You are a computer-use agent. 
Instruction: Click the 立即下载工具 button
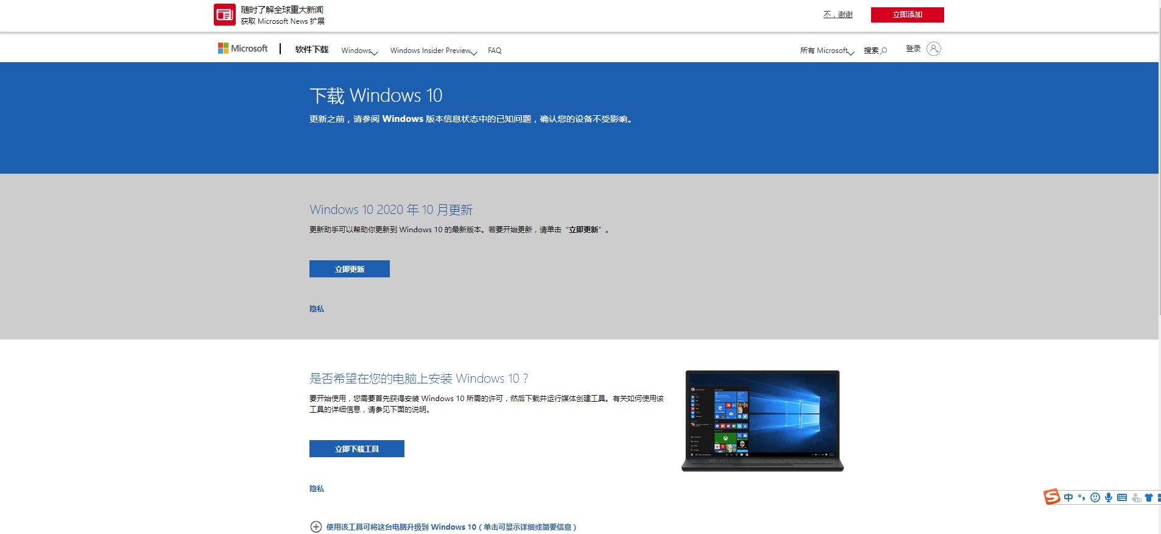click(357, 449)
